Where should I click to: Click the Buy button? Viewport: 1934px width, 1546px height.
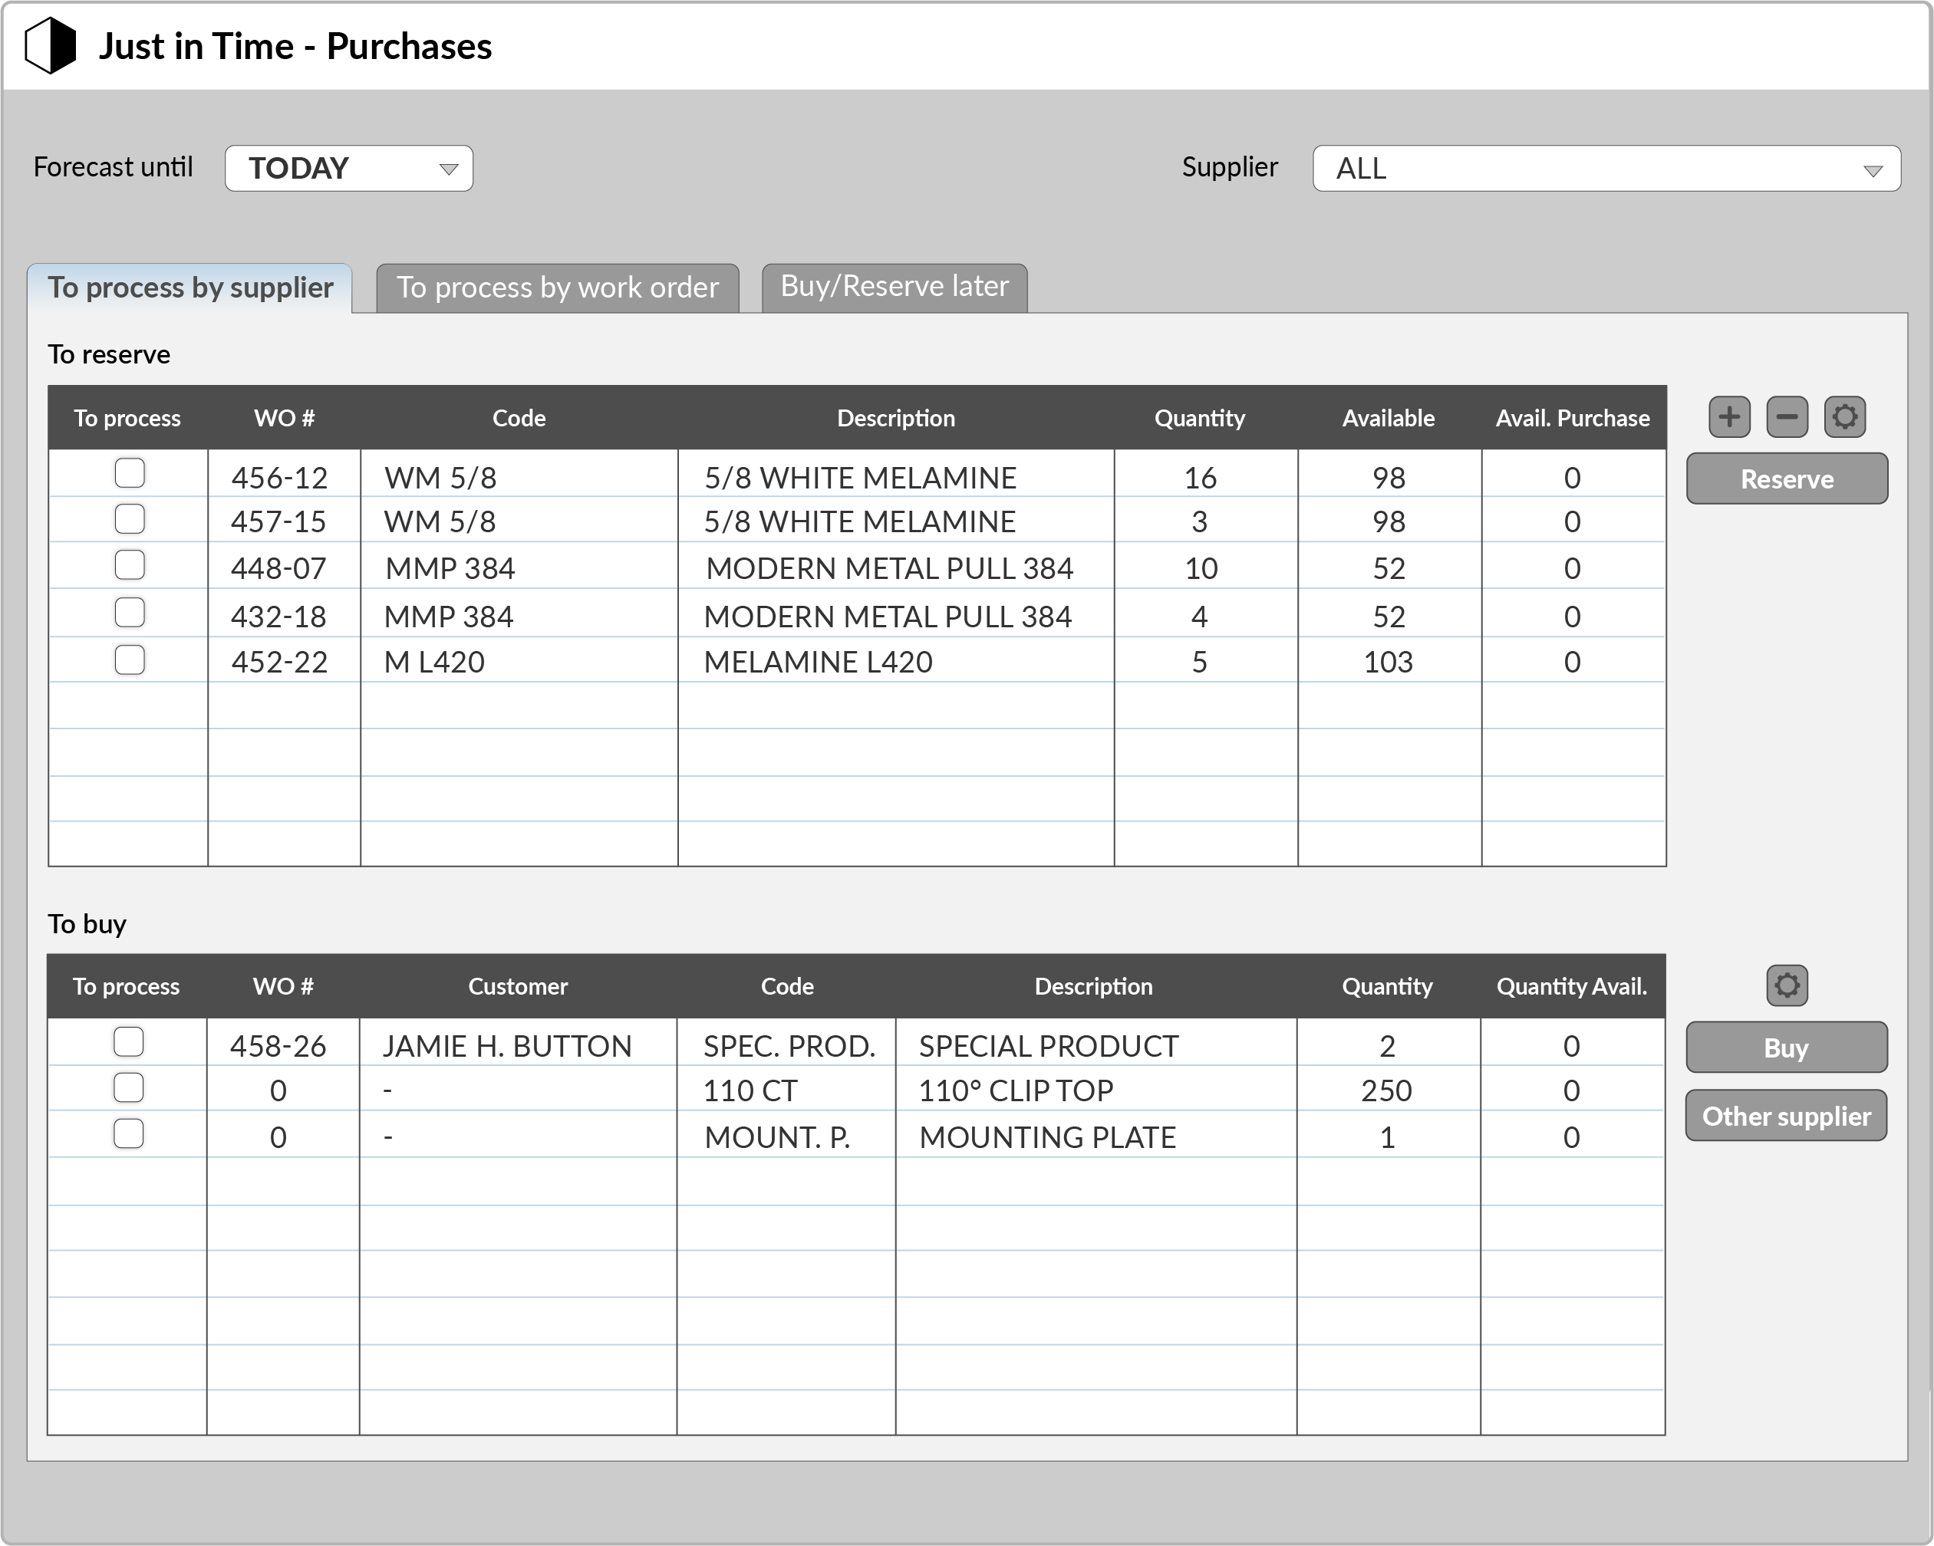click(1786, 1048)
